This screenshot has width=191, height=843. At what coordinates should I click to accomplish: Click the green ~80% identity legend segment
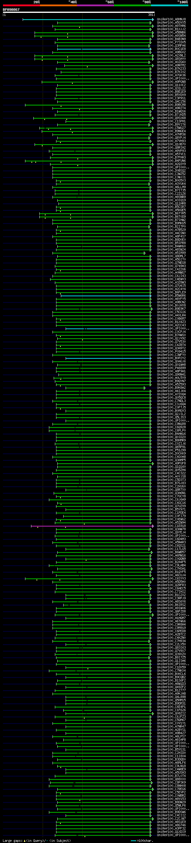click(133, 5)
